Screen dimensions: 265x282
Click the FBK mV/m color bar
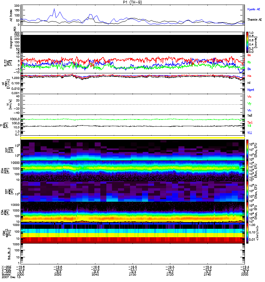[247, 233]
